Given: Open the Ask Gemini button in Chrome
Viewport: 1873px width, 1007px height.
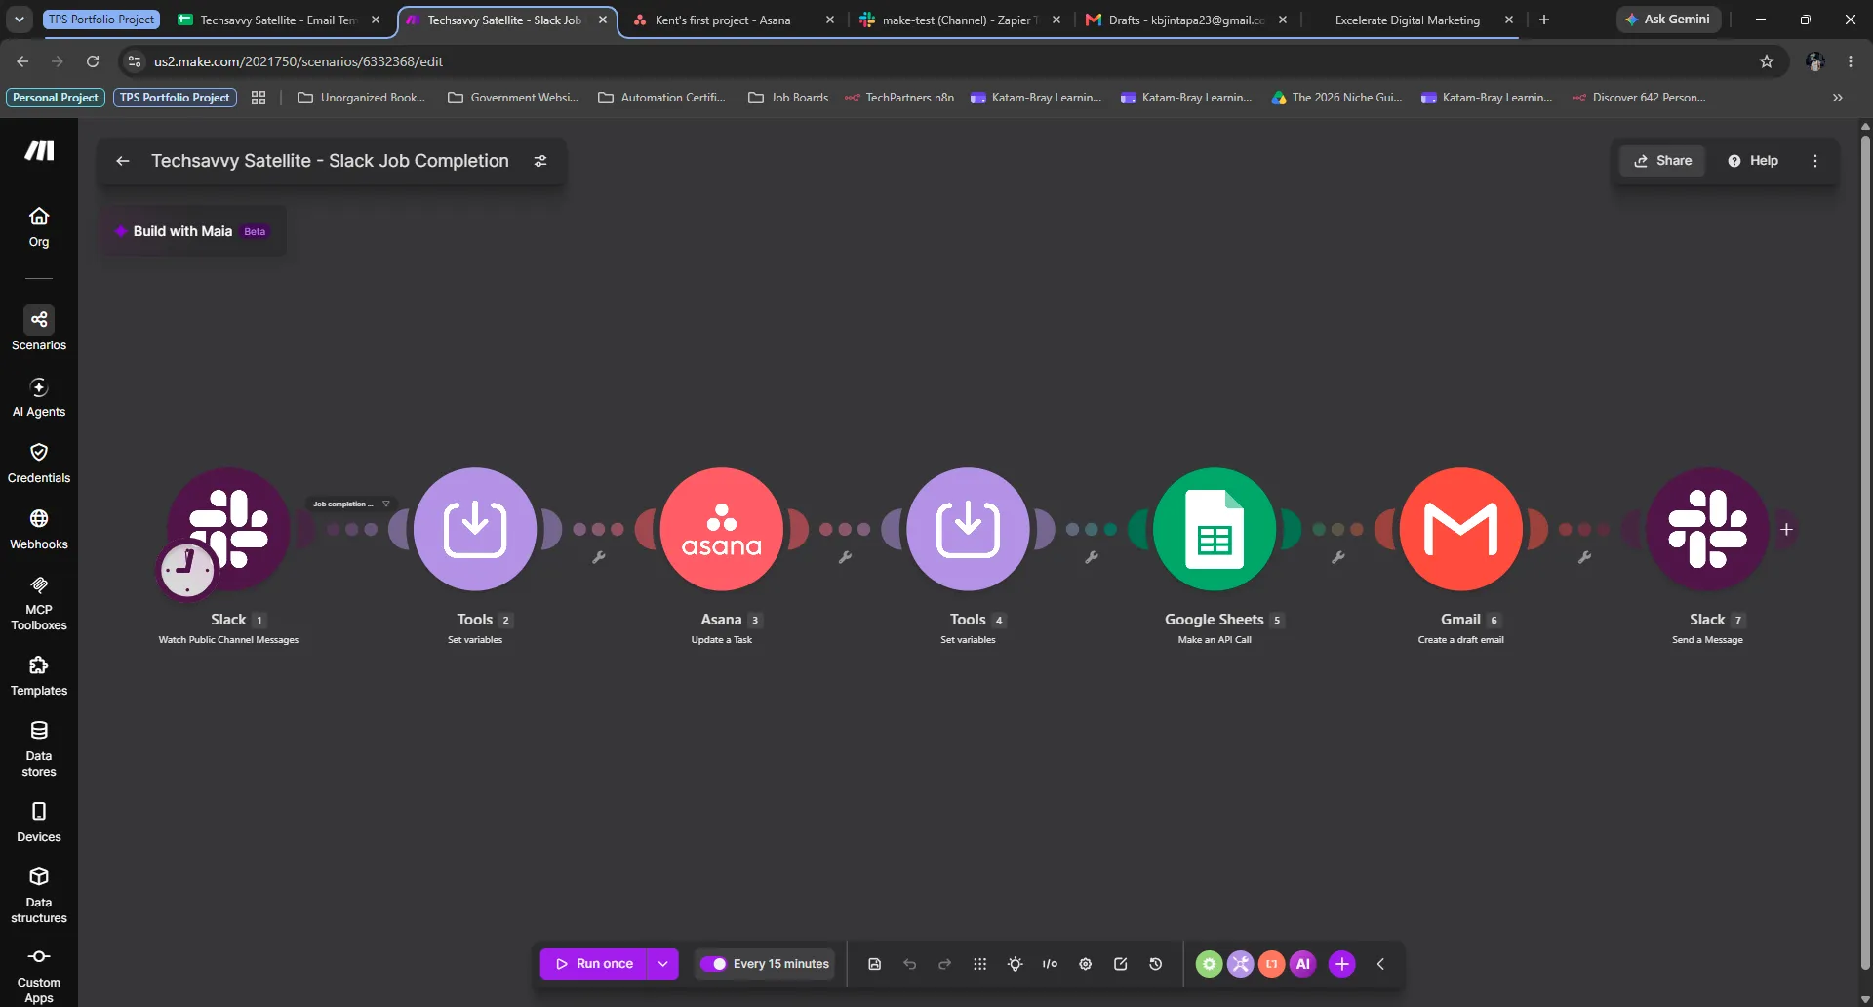Looking at the screenshot, I should coord(1668,20).
